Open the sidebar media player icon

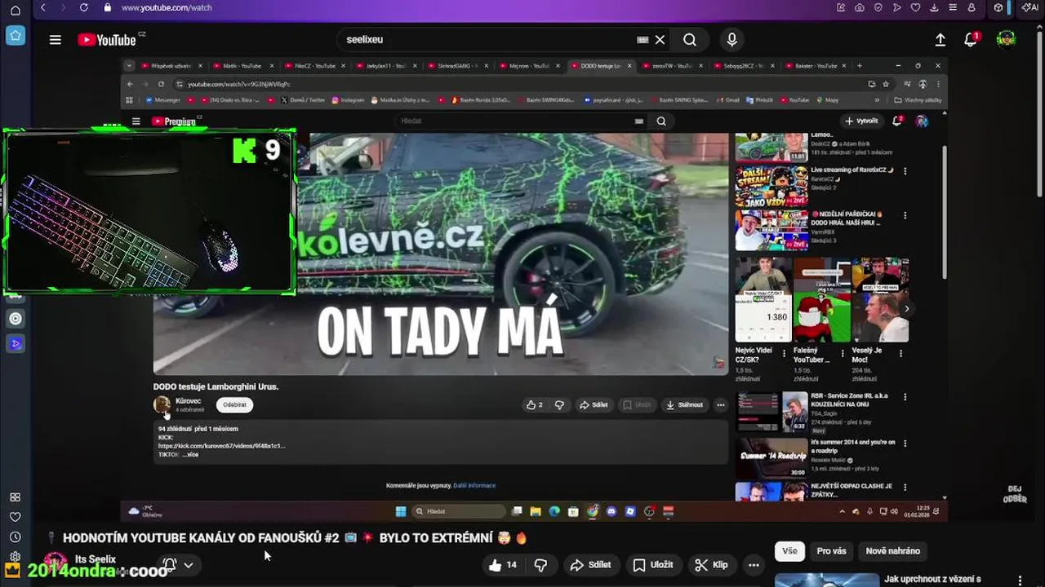point(16,319)
